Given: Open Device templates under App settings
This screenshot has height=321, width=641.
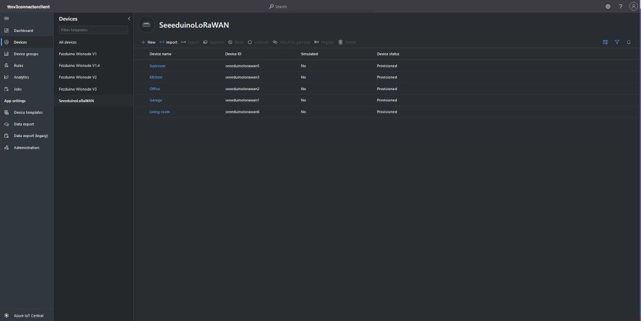Looking at the screenshot, I should (28, 113).
